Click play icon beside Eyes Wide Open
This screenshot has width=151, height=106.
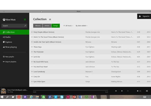[x=32, y=82]
